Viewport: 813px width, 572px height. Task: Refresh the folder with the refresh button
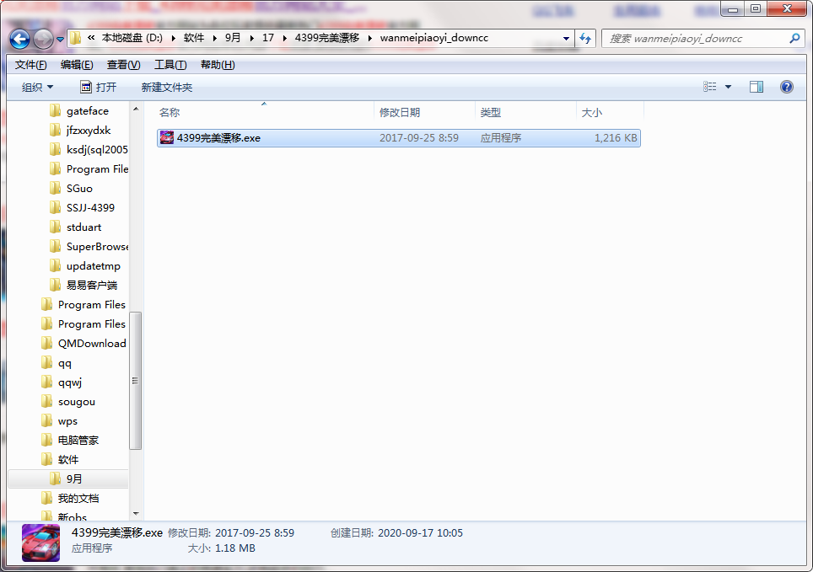pos(585,39)
